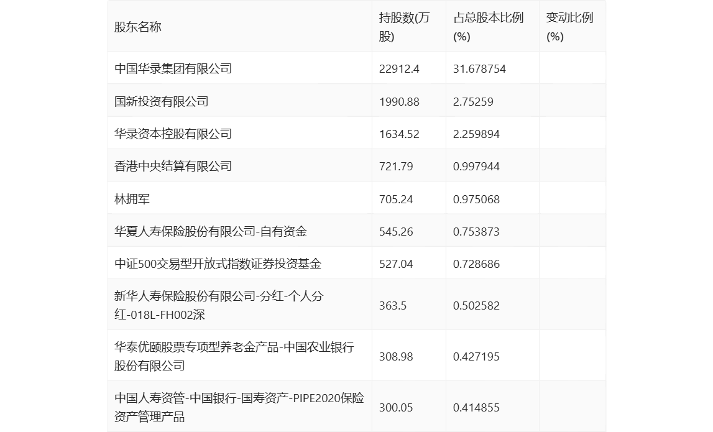Click shares value 22912.4
This screenshot has width=713, height=432.
[399, 69]
